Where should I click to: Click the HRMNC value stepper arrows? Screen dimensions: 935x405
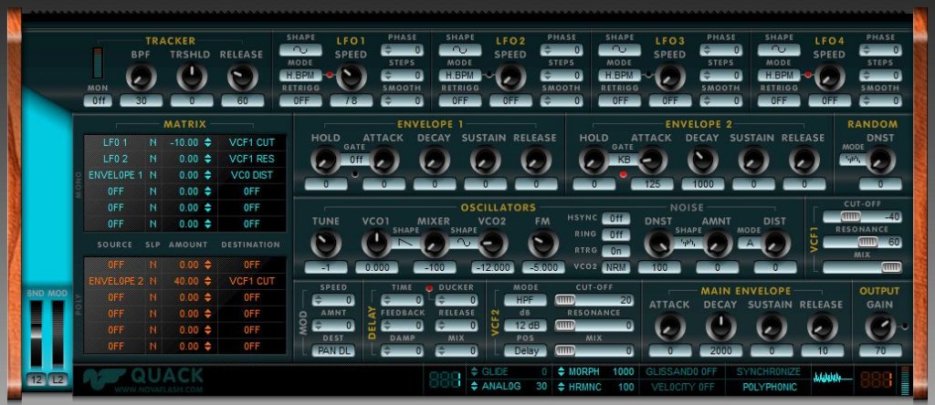[562, 387]
